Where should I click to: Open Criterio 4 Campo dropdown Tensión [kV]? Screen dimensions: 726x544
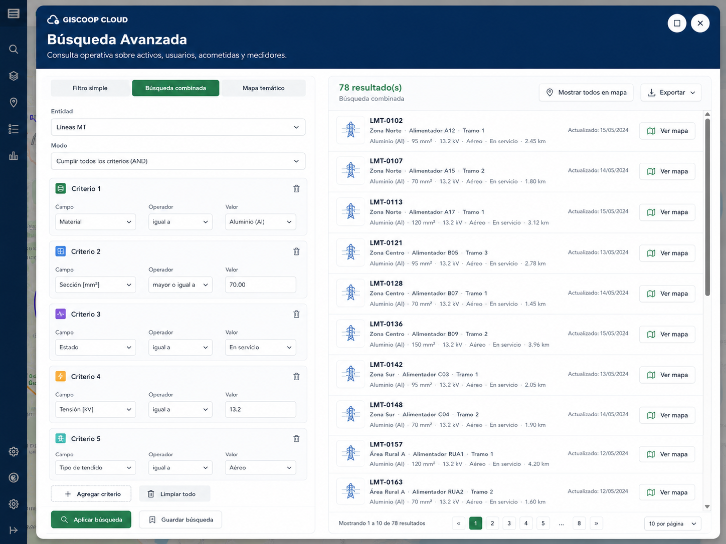(x=95, y=409)
